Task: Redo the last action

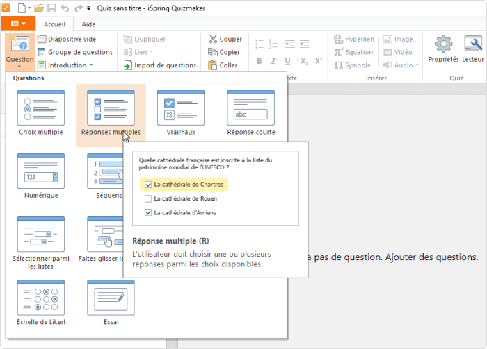Action: (78, 8)
